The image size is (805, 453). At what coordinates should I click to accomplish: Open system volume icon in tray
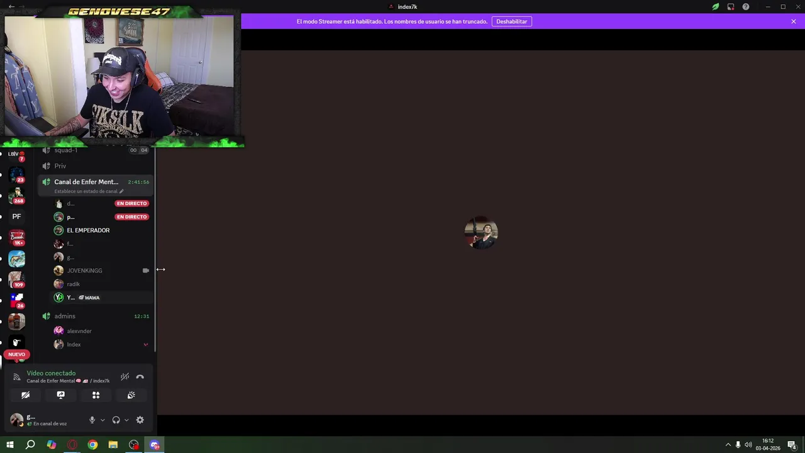[x=748, y=445]
